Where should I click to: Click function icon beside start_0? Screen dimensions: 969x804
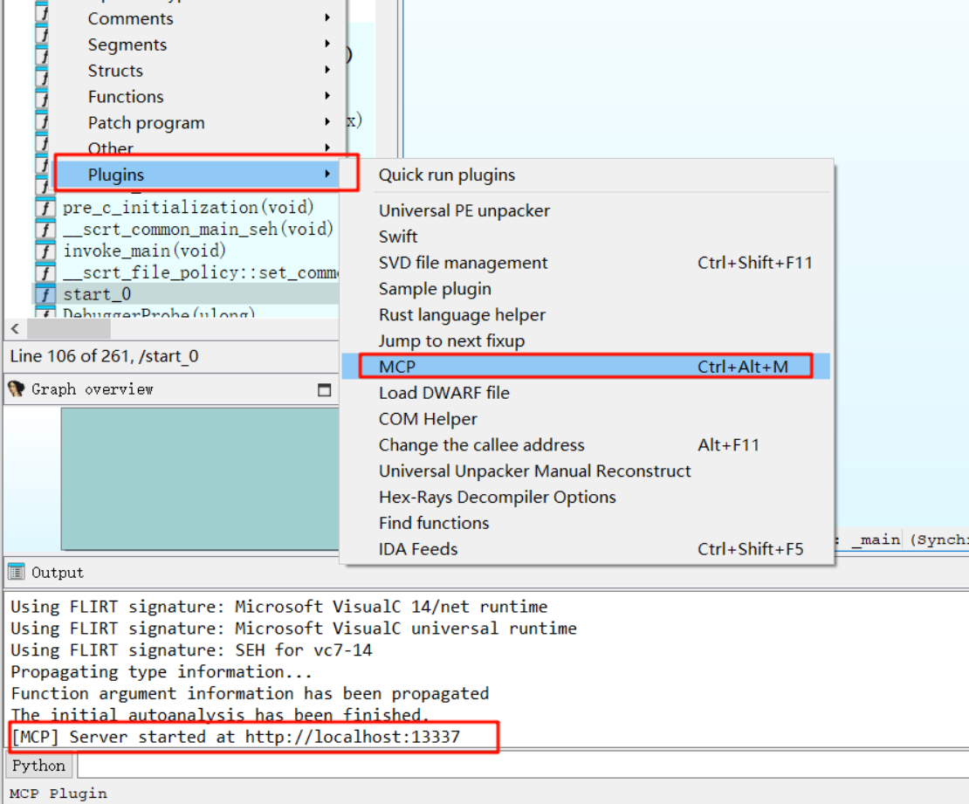click(45, 294)
